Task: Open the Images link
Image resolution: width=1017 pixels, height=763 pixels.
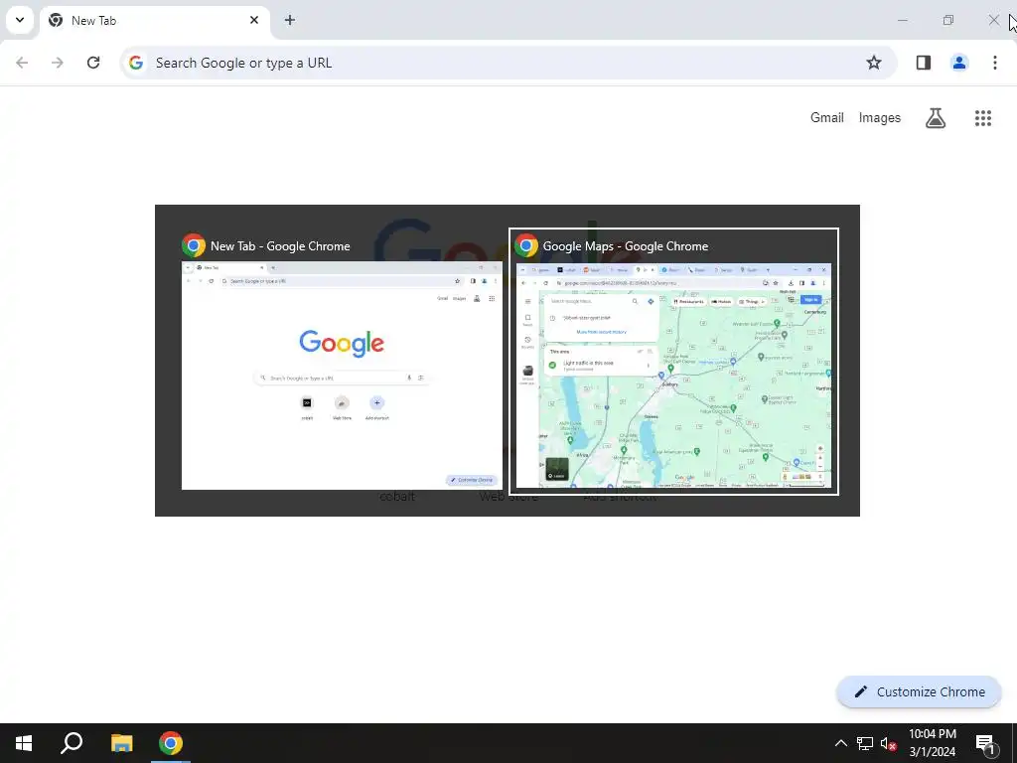Action: pos(880,117)
